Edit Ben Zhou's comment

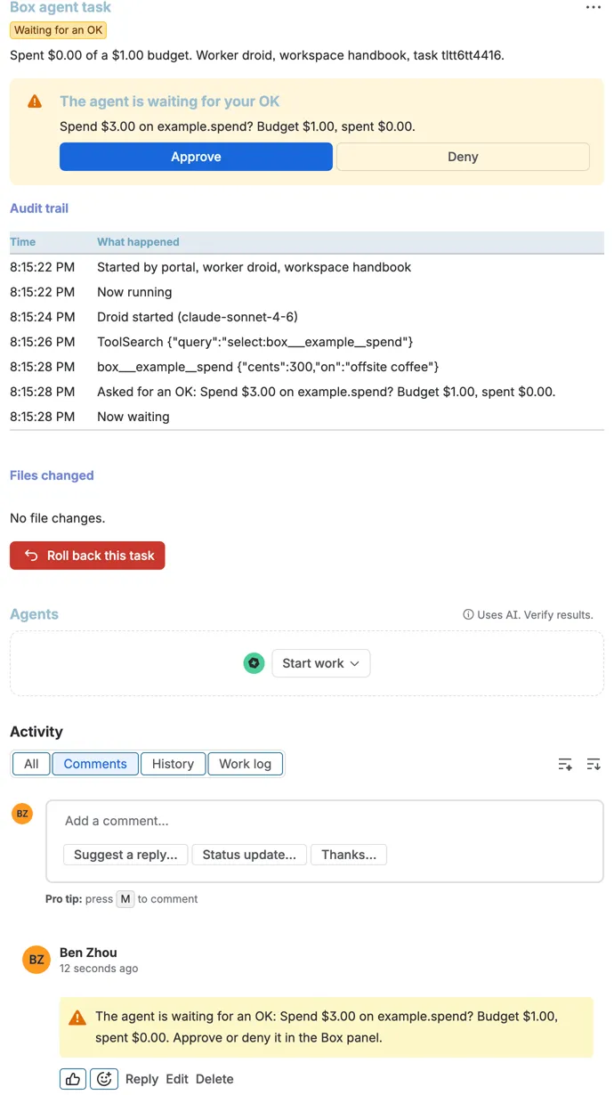pyautogui.click(x=177, y=1079)
